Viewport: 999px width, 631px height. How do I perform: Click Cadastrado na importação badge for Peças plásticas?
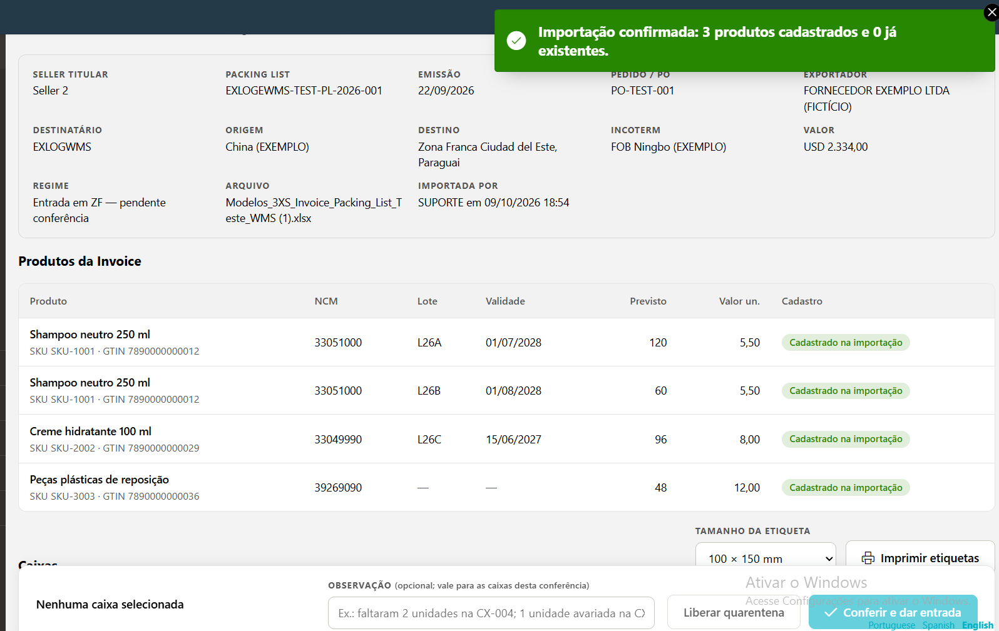coord(846,488)
